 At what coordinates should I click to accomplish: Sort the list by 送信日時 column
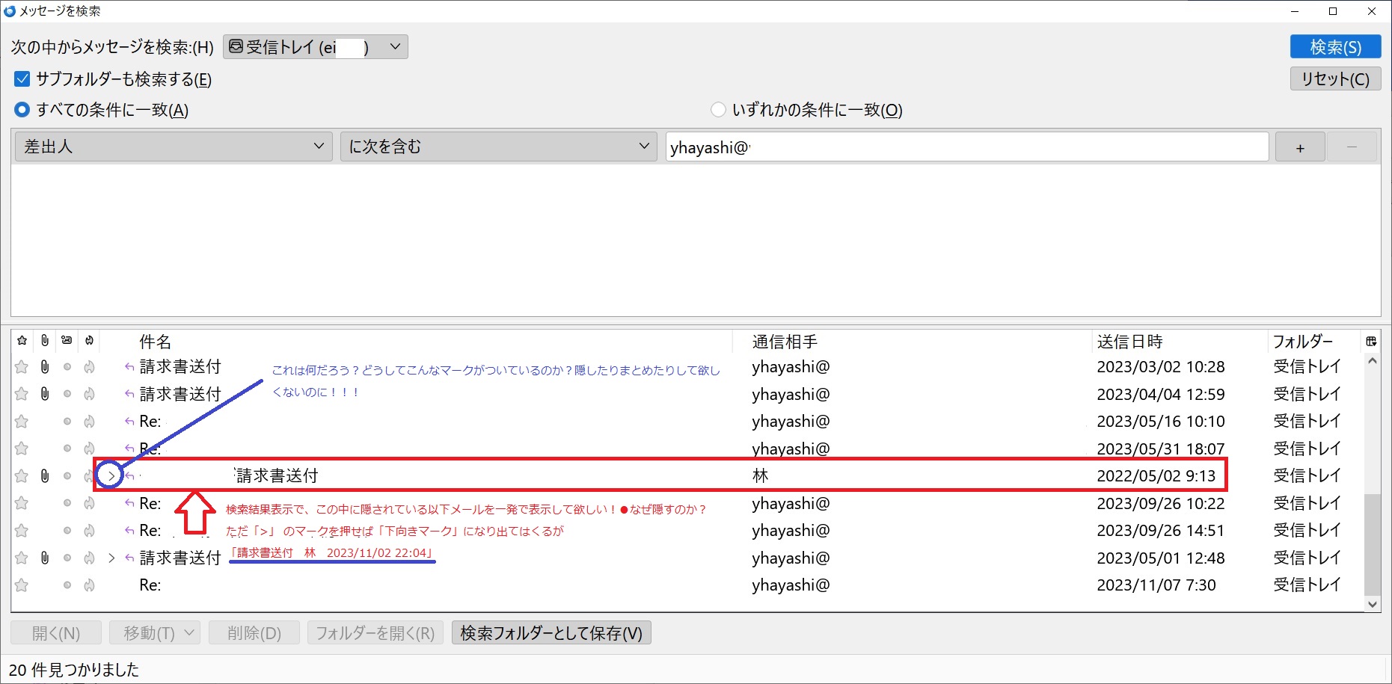click(x=1129, y=342)
